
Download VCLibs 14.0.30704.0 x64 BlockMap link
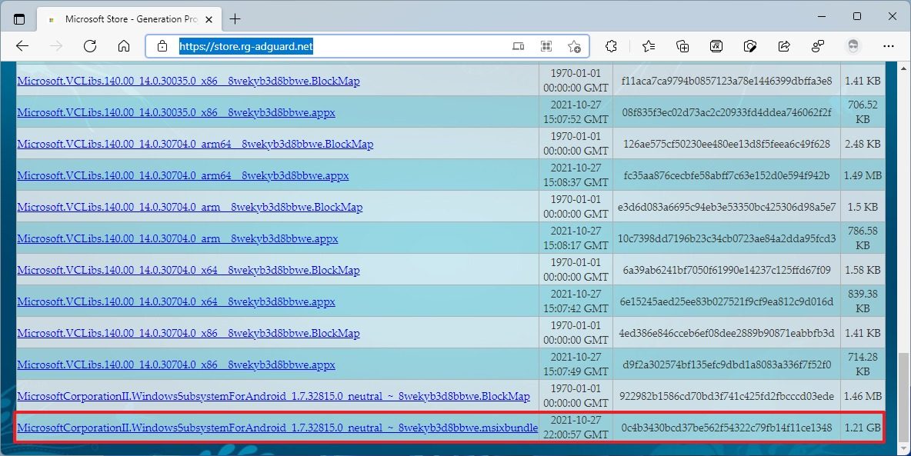coord(189,270)
